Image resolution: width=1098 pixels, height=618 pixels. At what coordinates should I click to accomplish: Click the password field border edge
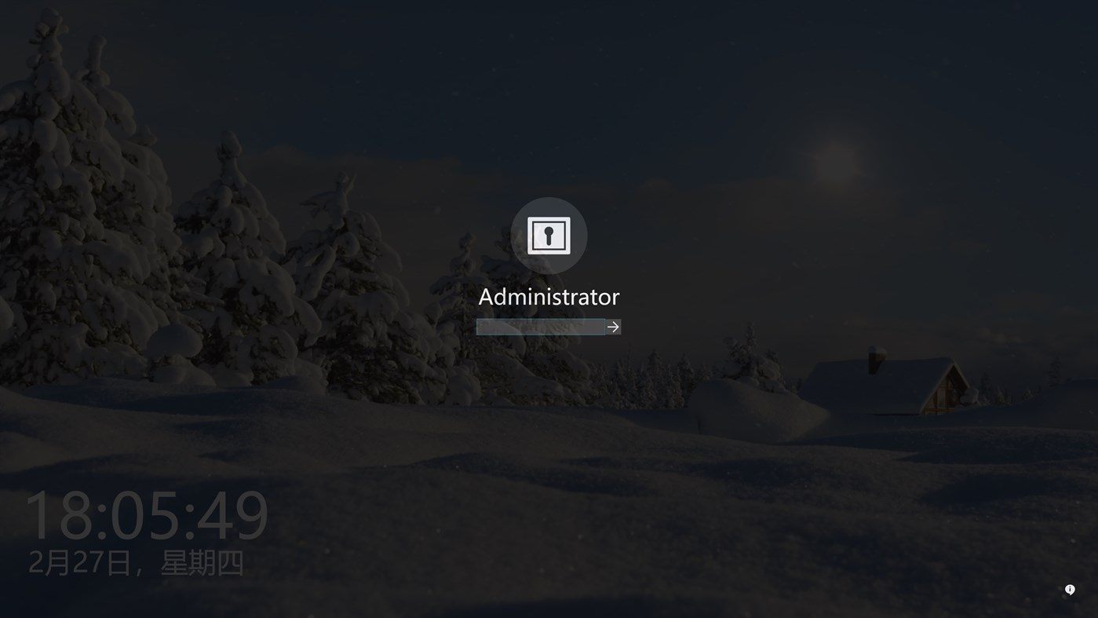(477, 326)
